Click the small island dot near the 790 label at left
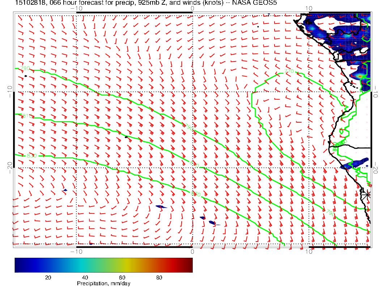The height and width of the screenshot is (295, 382). (x=26, y=76)
